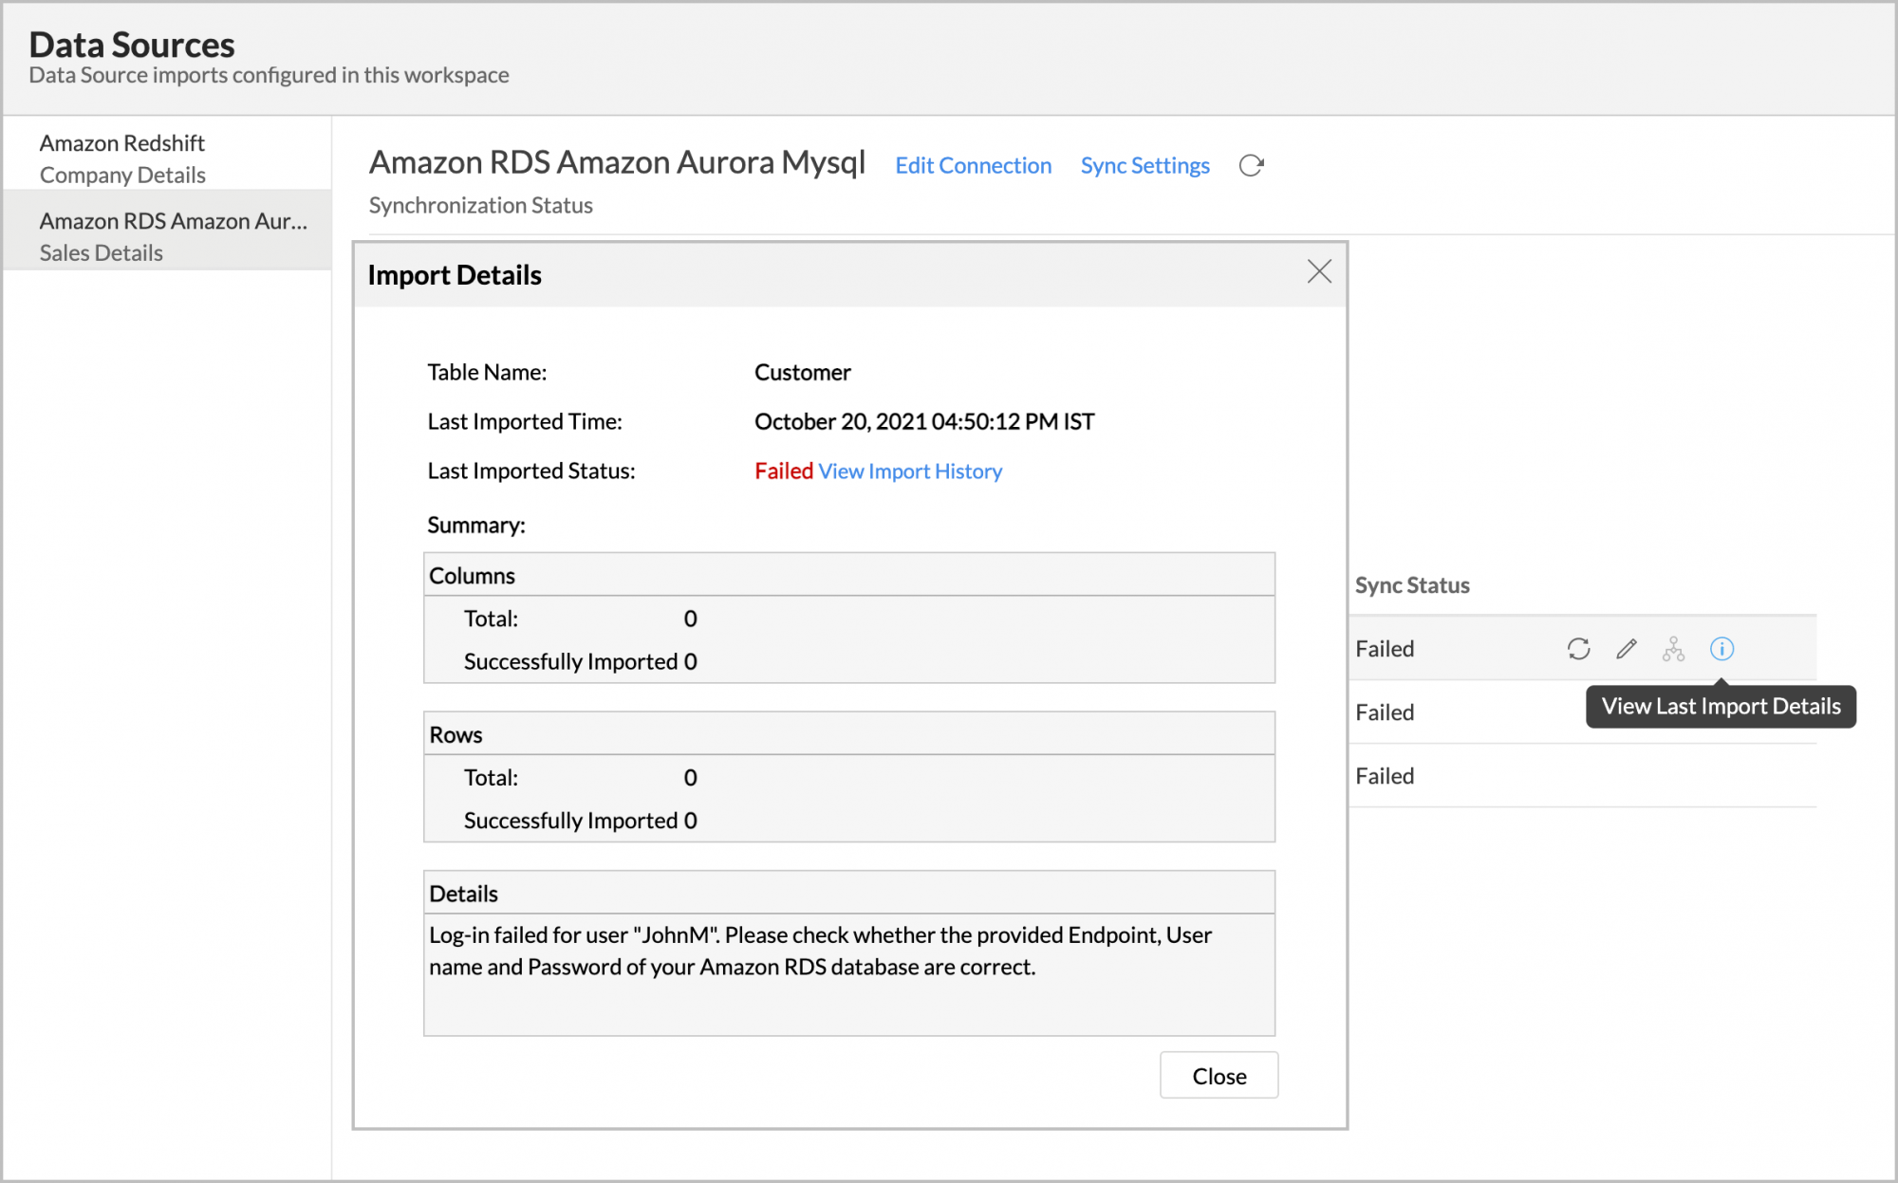Click the second Failed sync status row
Image resolution: width=1898 pixels, height=1183 pixels.
(x=1583, y=712)
